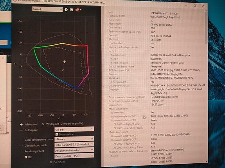Click the help question mark icon
Screen dimensions: 225x168
66,10
